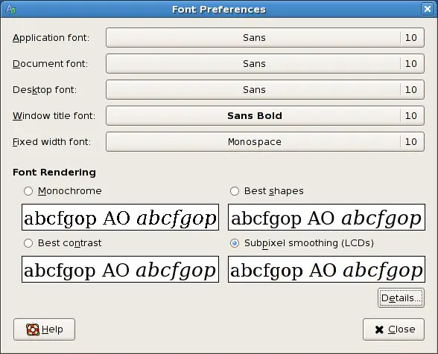Viewport: 438px width, 354px height.
Task: Click the Monochrome font preview sample
Action: [120, 217]
